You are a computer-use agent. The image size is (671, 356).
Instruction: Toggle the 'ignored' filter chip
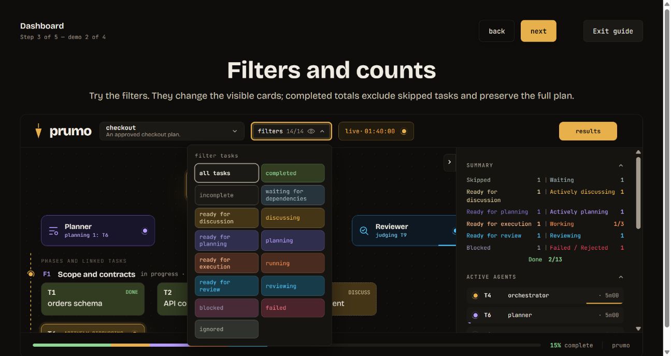click(226, 329)
